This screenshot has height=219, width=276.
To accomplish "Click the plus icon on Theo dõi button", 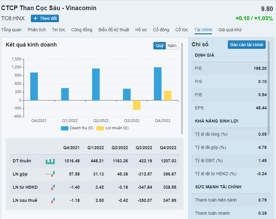I will (36, 18).
